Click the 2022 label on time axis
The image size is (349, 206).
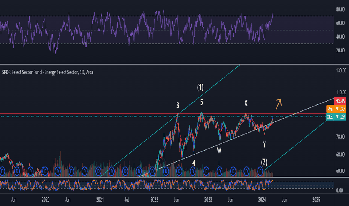pos(154,200)
